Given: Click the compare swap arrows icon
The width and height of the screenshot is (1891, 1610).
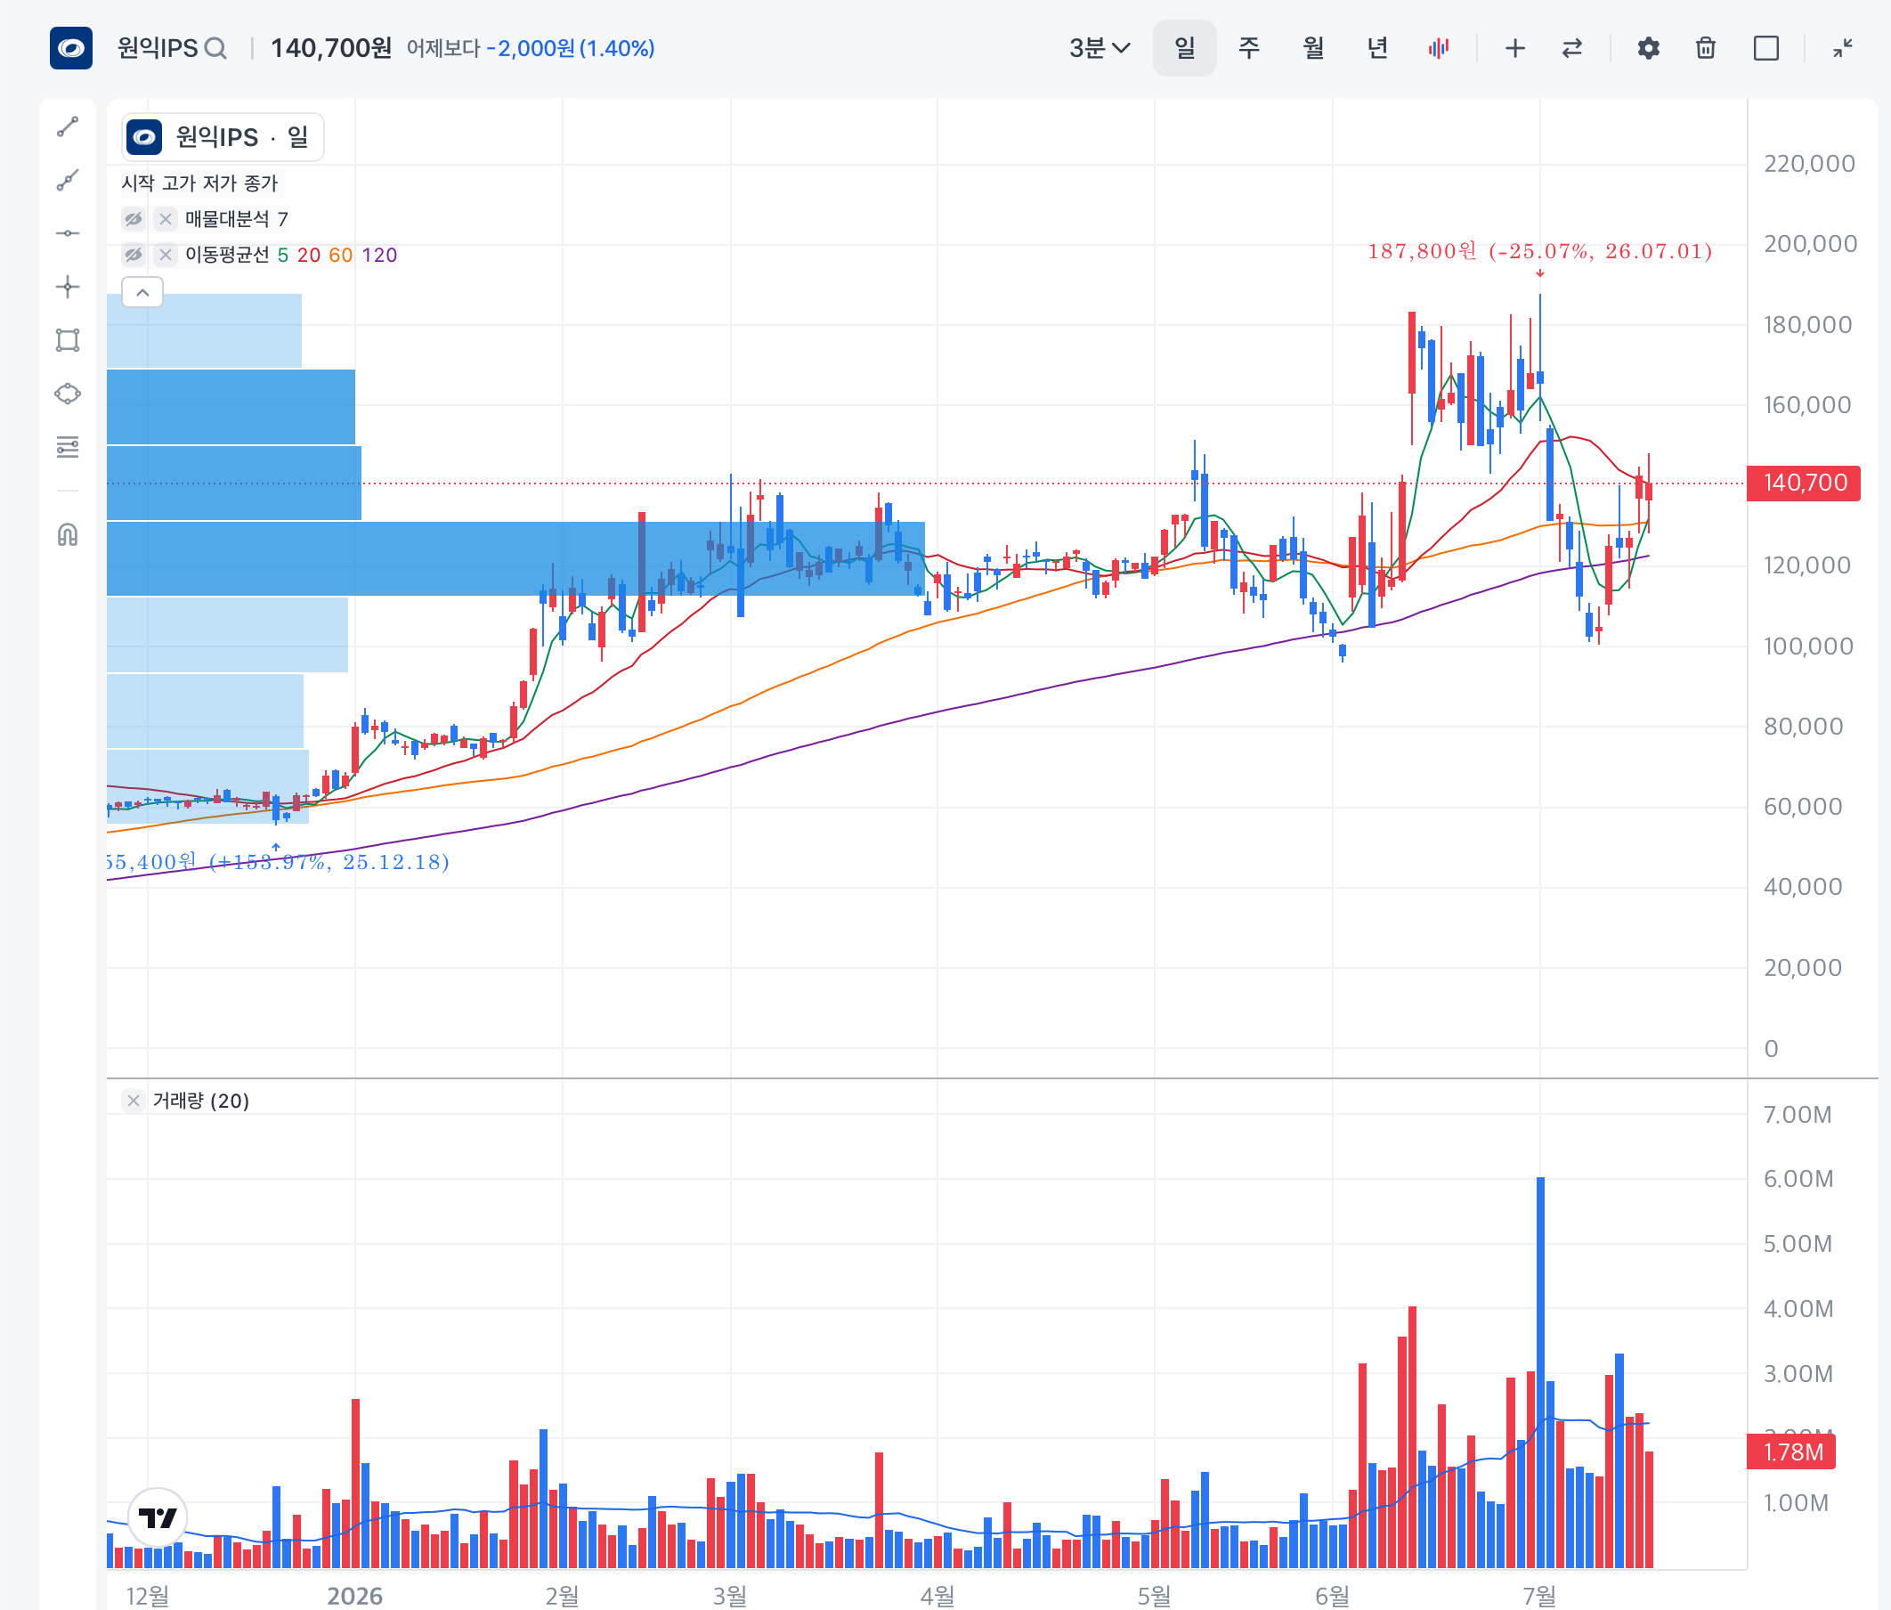Looking at the screenshot, I should tap(1571, 48).
